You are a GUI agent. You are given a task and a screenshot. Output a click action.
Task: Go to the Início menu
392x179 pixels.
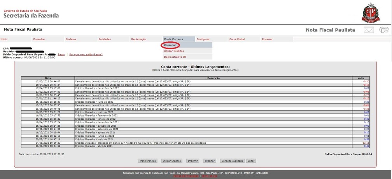coord(4,39)
